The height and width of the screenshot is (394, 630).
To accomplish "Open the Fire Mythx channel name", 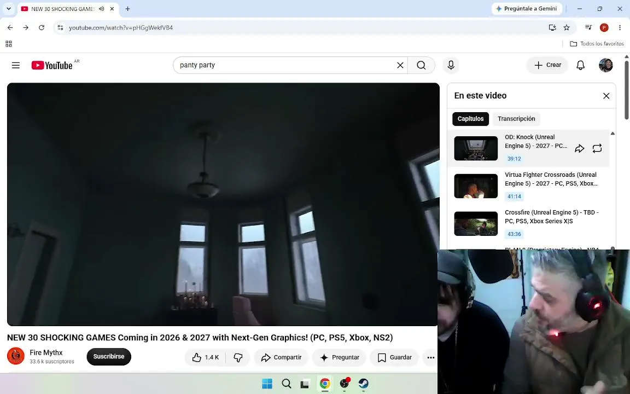I will click(46, 352).
